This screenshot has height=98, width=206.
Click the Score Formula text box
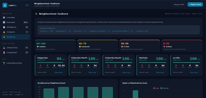coord(119,30)
